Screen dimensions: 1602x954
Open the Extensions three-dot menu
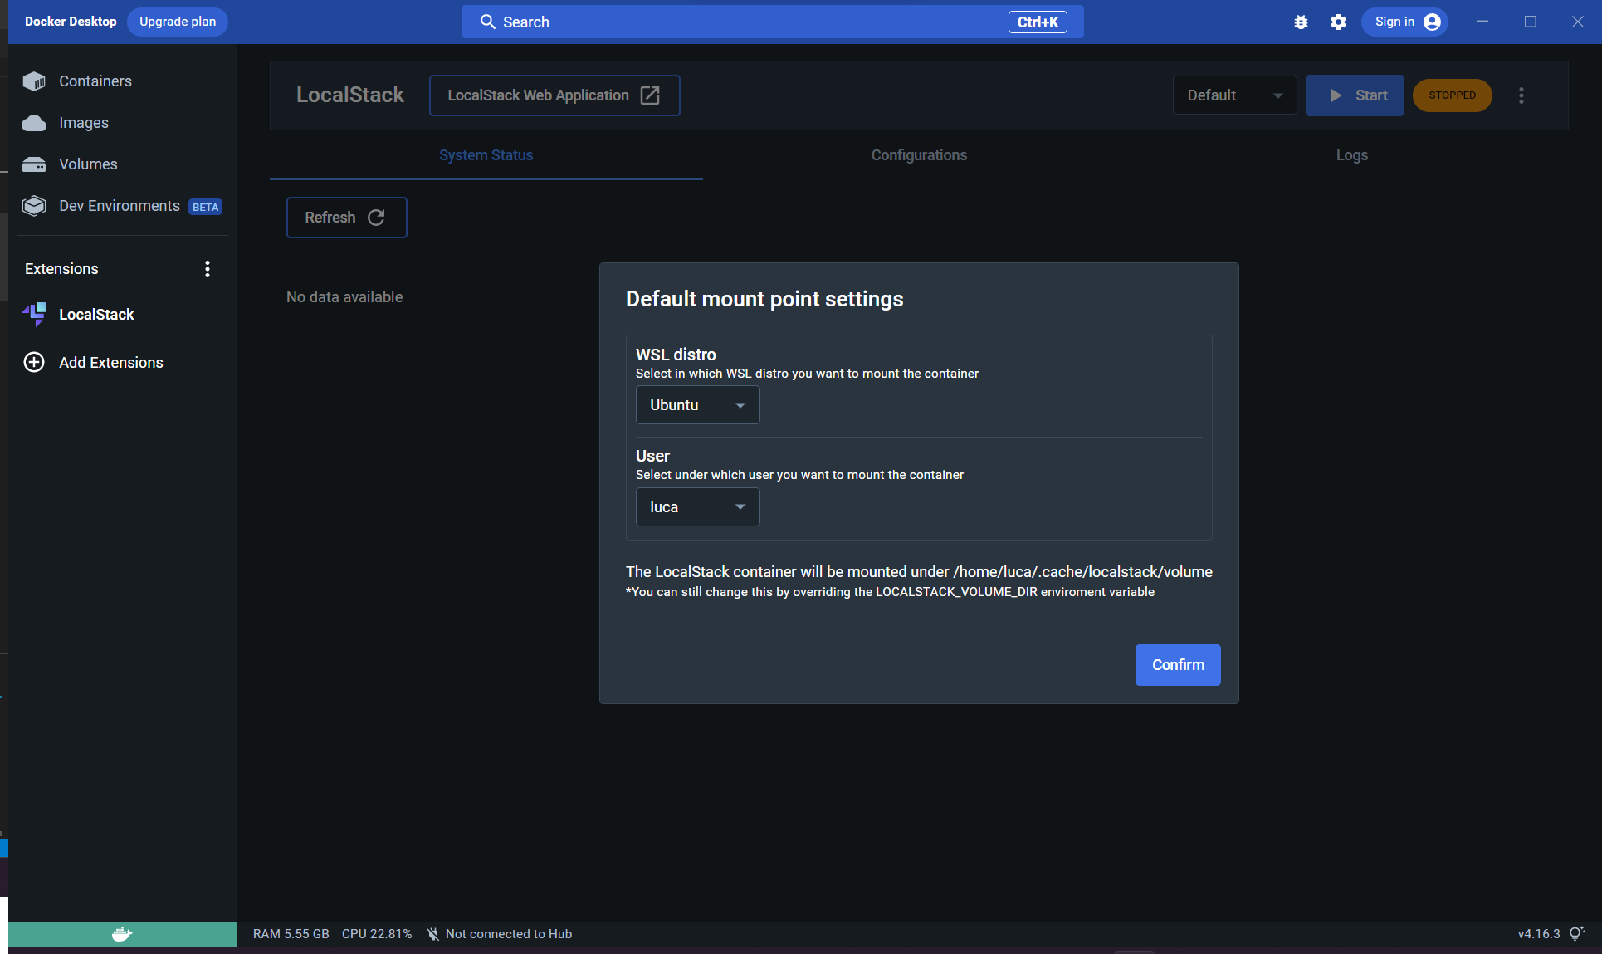click(208, 269)
